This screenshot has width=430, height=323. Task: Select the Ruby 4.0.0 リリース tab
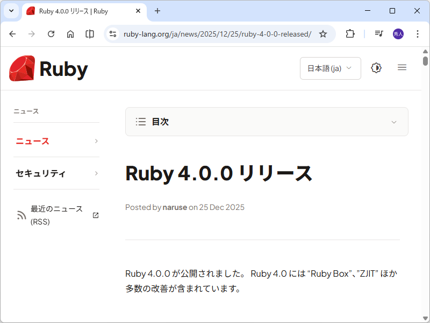pyautogui.click(x=81, y=11)
